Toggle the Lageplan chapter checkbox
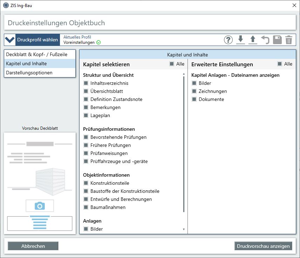Screen dimensions: 300x258 tap(86, 115)
